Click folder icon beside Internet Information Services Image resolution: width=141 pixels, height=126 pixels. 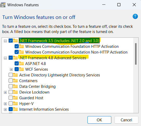(x=15, y=109)
